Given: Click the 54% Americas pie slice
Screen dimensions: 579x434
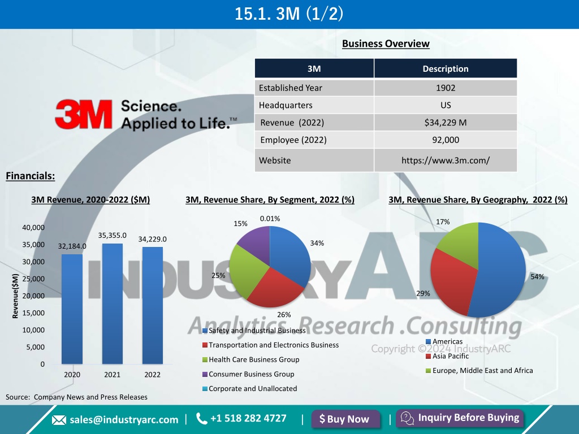Looking at the screenshot, I should (x=500, y=271).
